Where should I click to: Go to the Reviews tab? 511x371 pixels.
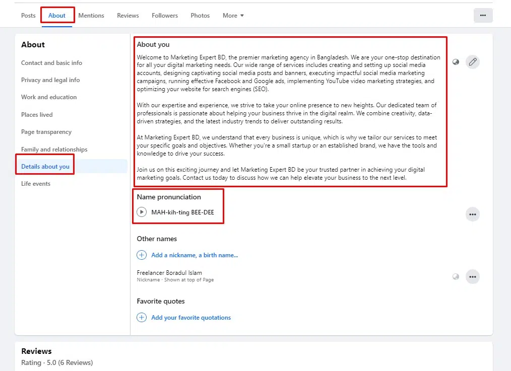(x=128, y=16)
